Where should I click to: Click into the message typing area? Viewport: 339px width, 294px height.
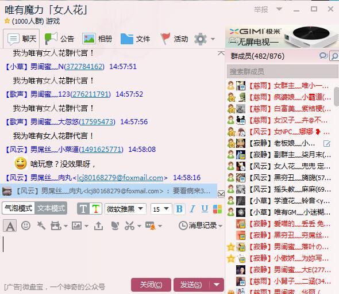click(112, 255)
